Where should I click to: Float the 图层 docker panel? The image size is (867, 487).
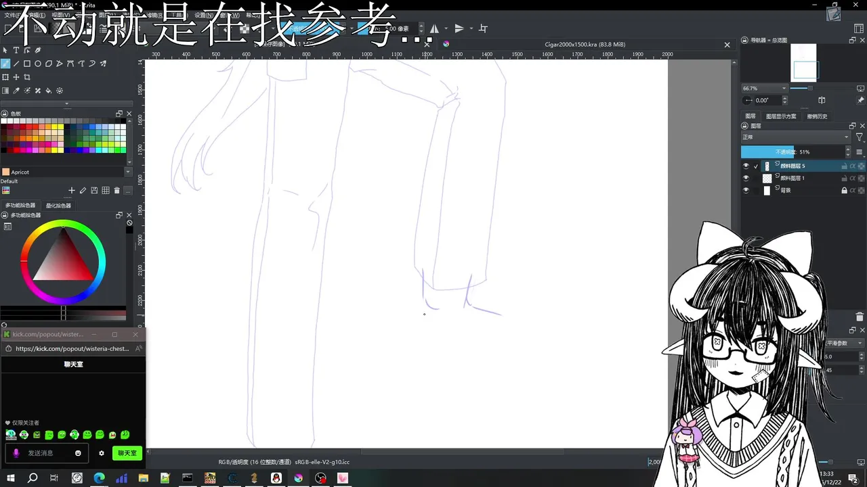[x=853, y=126]
